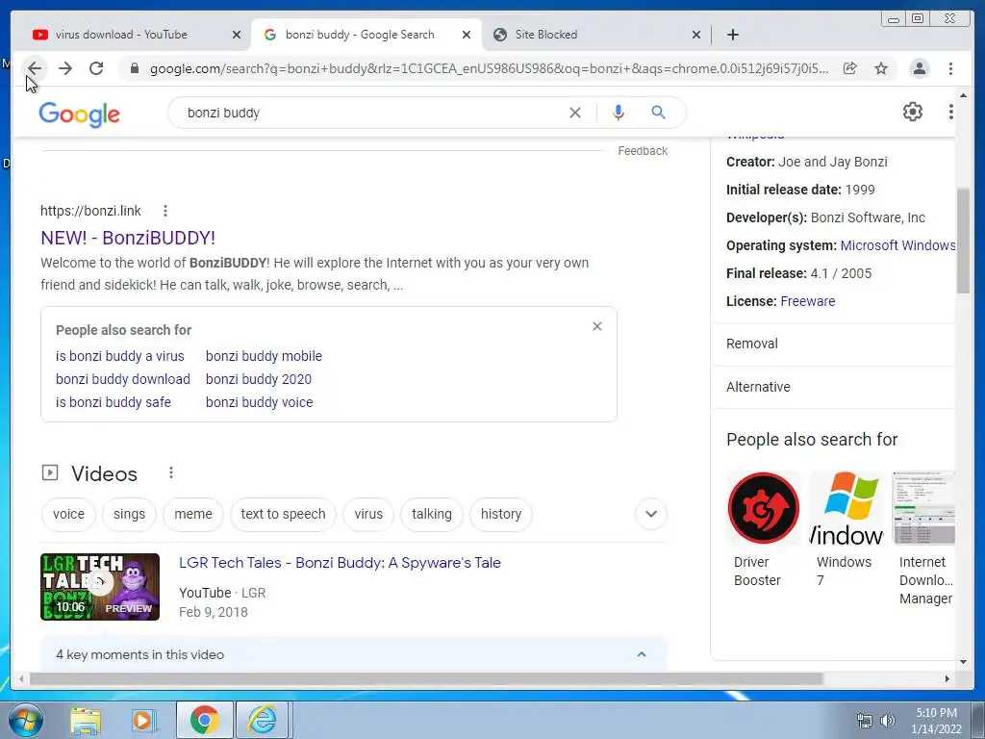985x739 pixels.
Task: Open a new browser tab
Action: pos(732,35)
